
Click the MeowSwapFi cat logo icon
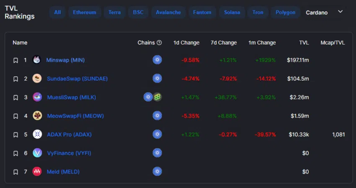click(37, 116)
